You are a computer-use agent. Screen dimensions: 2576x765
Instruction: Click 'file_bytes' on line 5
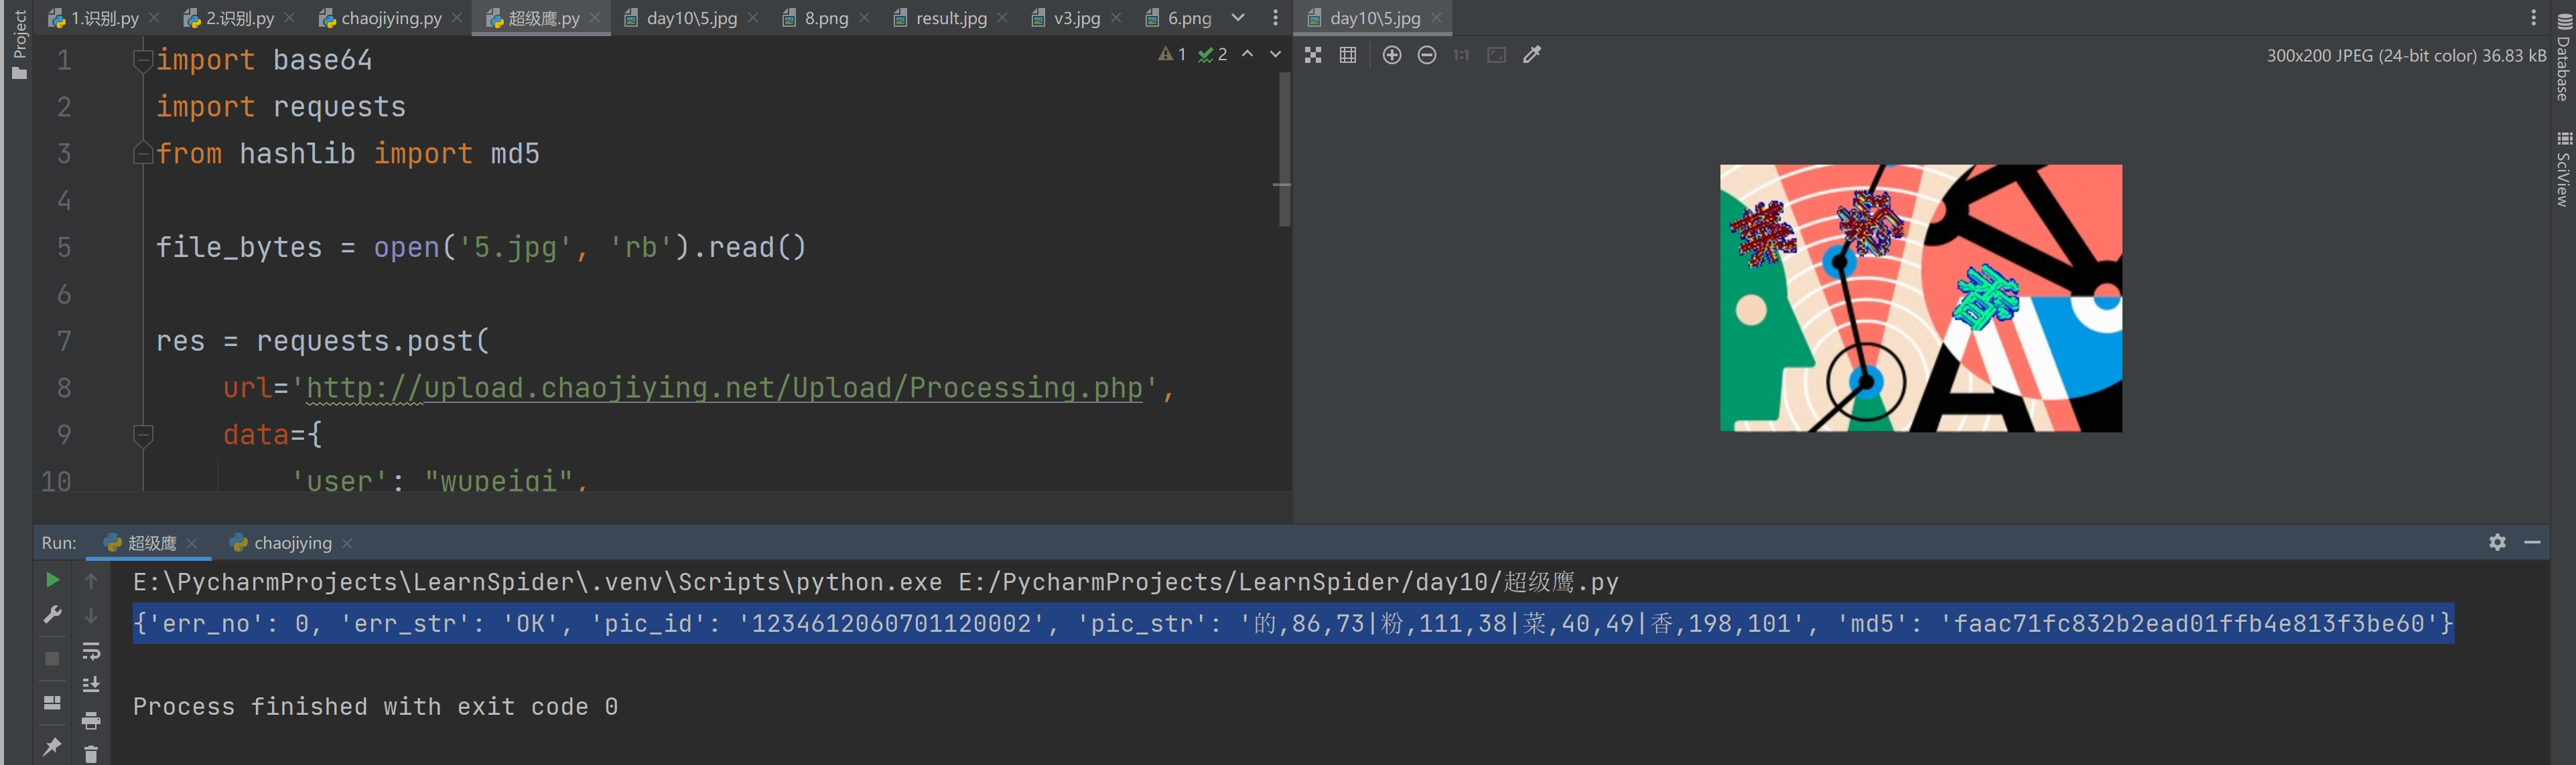(239, 248)
